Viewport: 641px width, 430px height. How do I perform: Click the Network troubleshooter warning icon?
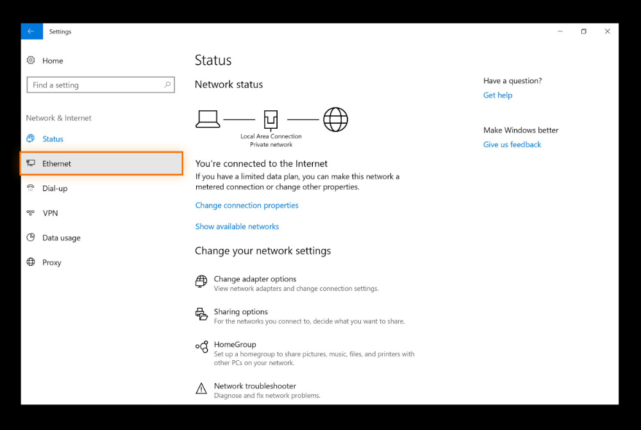click(x=201, y=388)
